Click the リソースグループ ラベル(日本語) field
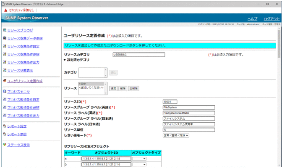This screenshot has width=282, height=168. (189, 119)
